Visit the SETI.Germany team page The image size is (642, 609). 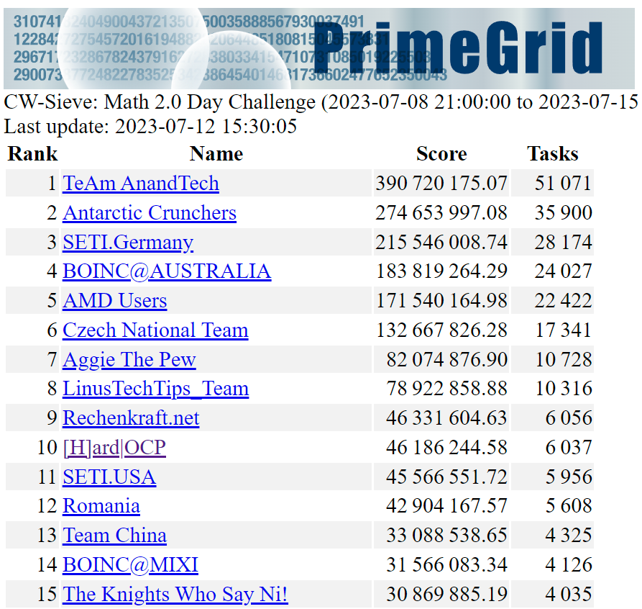coord(128,242)
